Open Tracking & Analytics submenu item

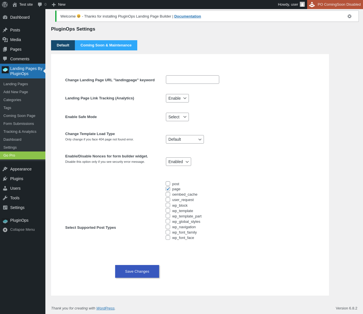point(23,132)
